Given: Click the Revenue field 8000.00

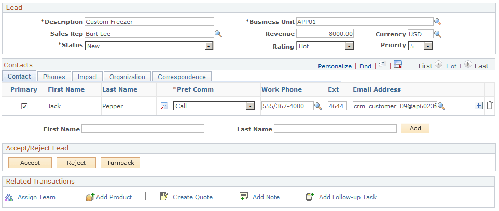Looking at the screenshot, I should (x=325, y=34).
